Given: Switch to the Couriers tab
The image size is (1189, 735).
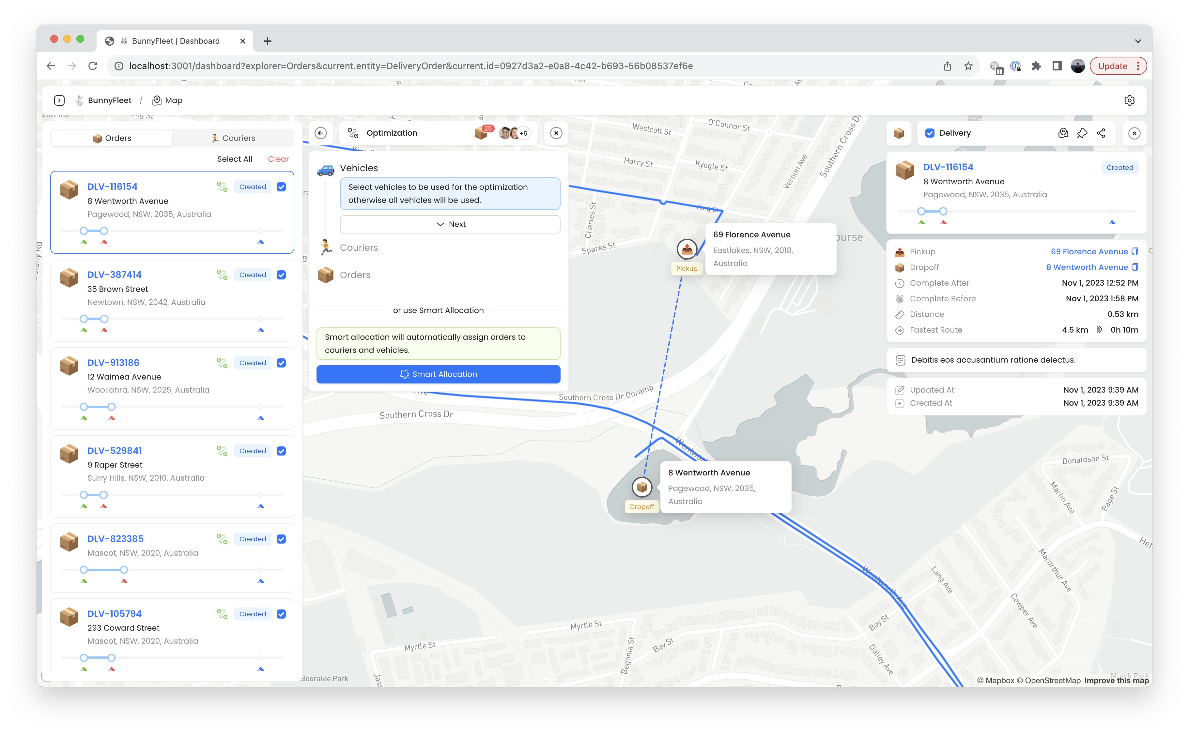Looking at the screenshot, I should point(233,138).
